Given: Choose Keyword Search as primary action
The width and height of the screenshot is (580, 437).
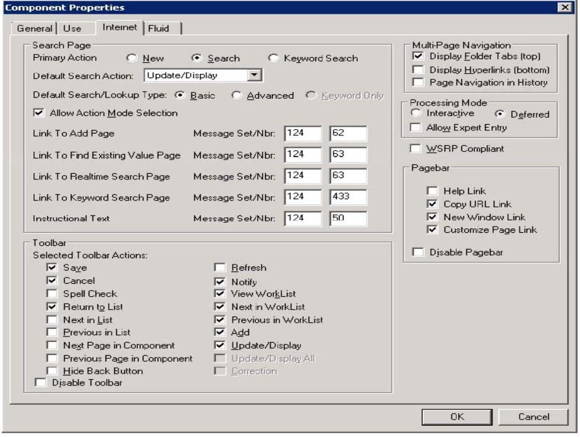Looking at the screenshot, I should pos(273,58).
